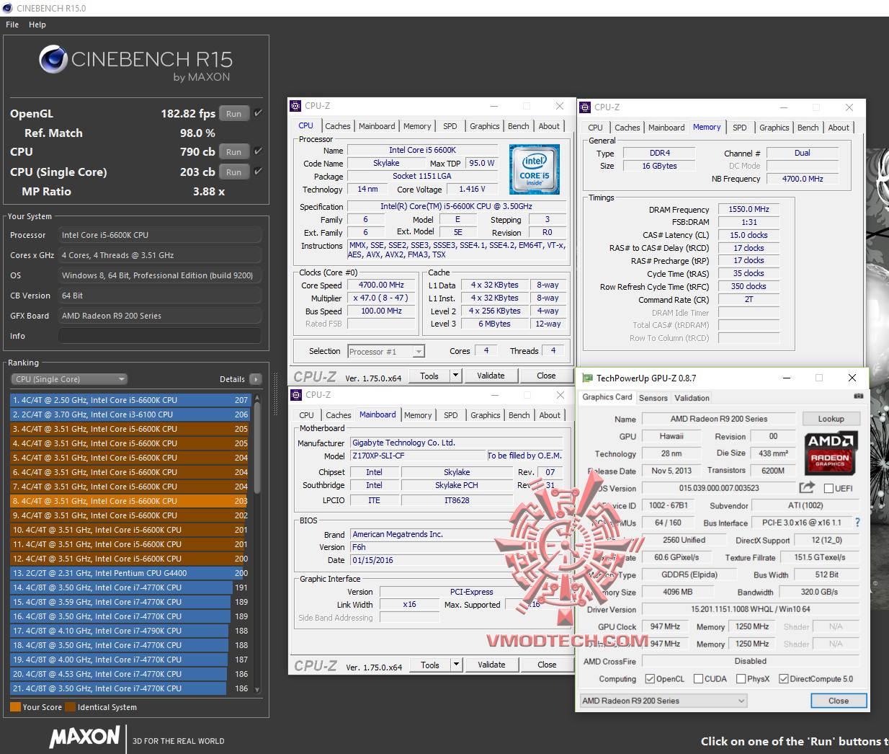Viewport: 889px width, 754px height.
Task: Open the File menu in Cinebench
Action: [12, 25]
